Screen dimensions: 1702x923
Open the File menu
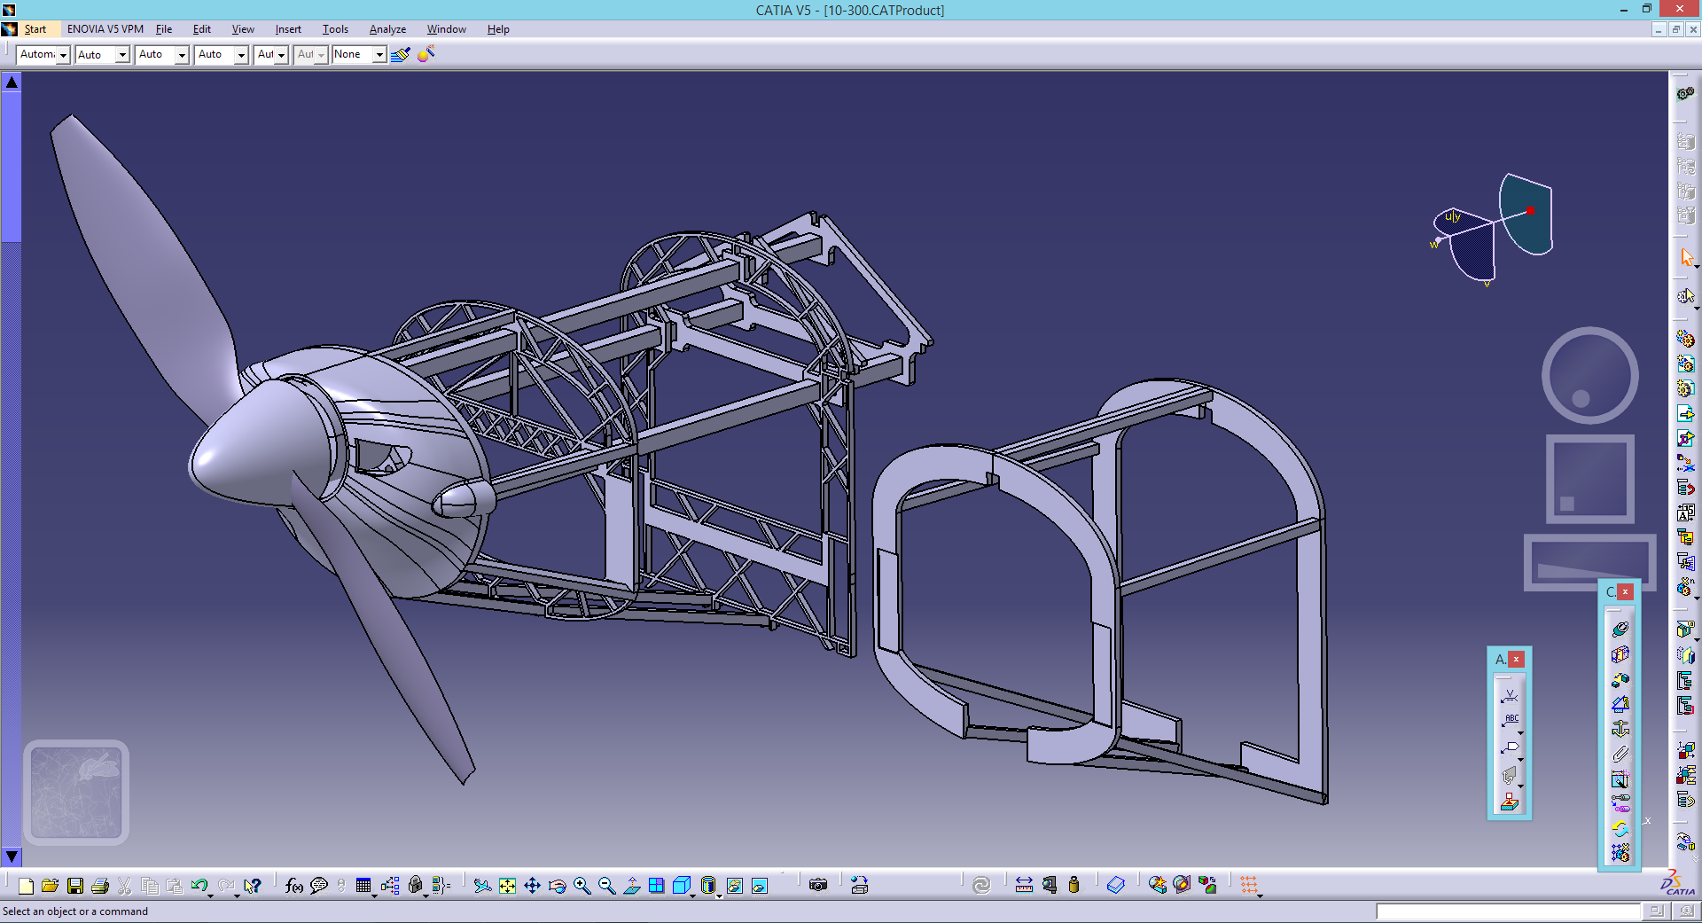point(164,29)
